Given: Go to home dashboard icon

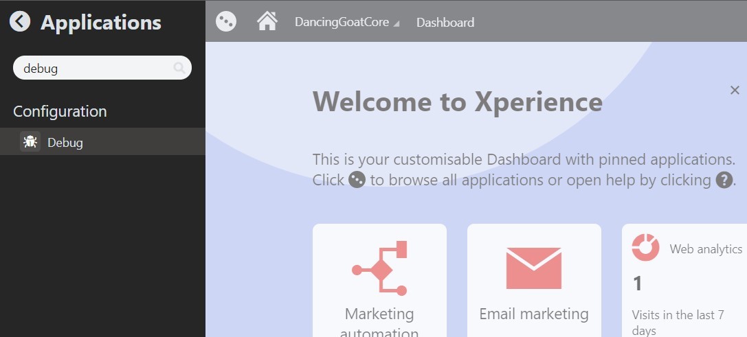Looking at the screenshot, I should [x=267, y=21].
